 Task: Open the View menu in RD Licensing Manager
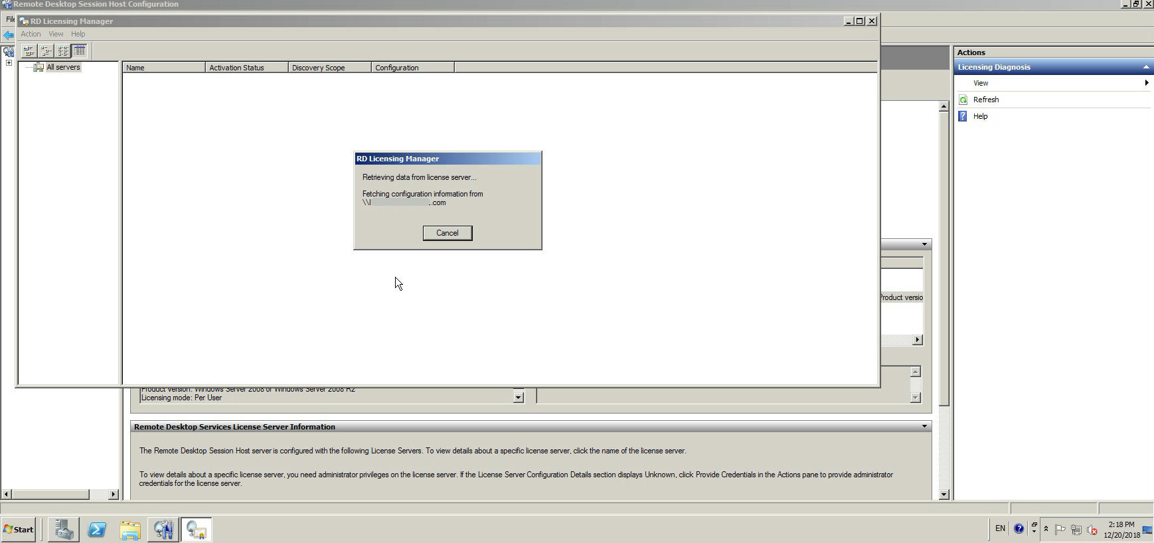[56, 34]
